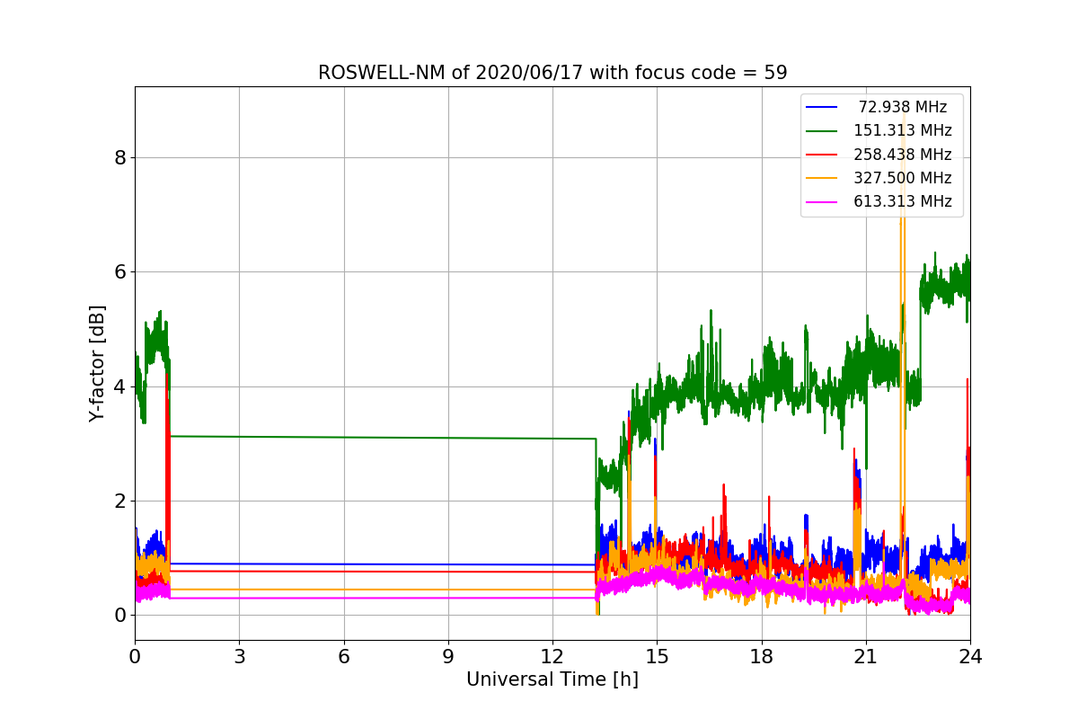The height and width of the screenshot is (719, 1078).
Task: Click the y-axis tick label 4
Action: point(119,386)
